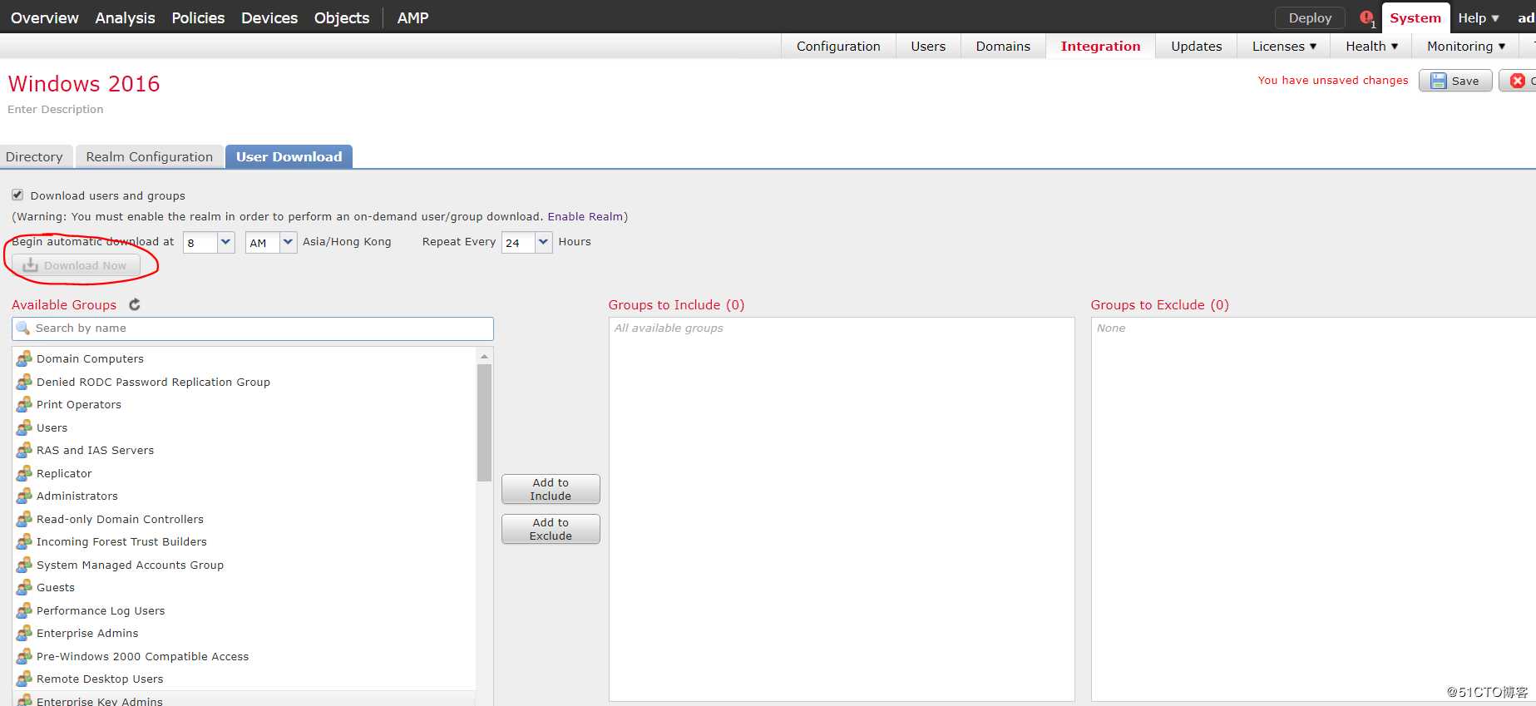Click the Available Groups scrollbar
The image size is (1536, 706).
coord(484,422)
